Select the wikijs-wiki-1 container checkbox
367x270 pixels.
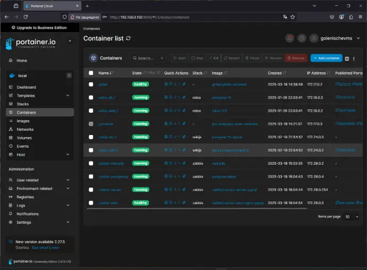point(91,150)
